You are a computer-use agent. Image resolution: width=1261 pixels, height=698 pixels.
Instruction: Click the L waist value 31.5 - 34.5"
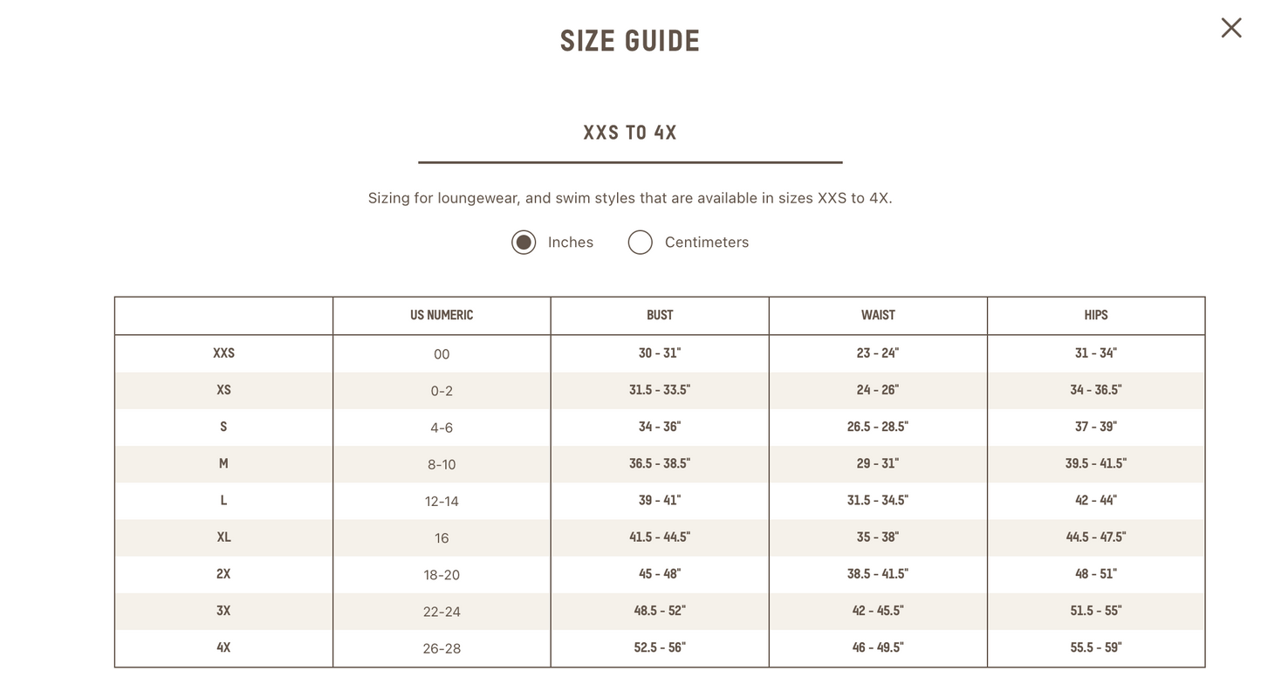(878, 500)
